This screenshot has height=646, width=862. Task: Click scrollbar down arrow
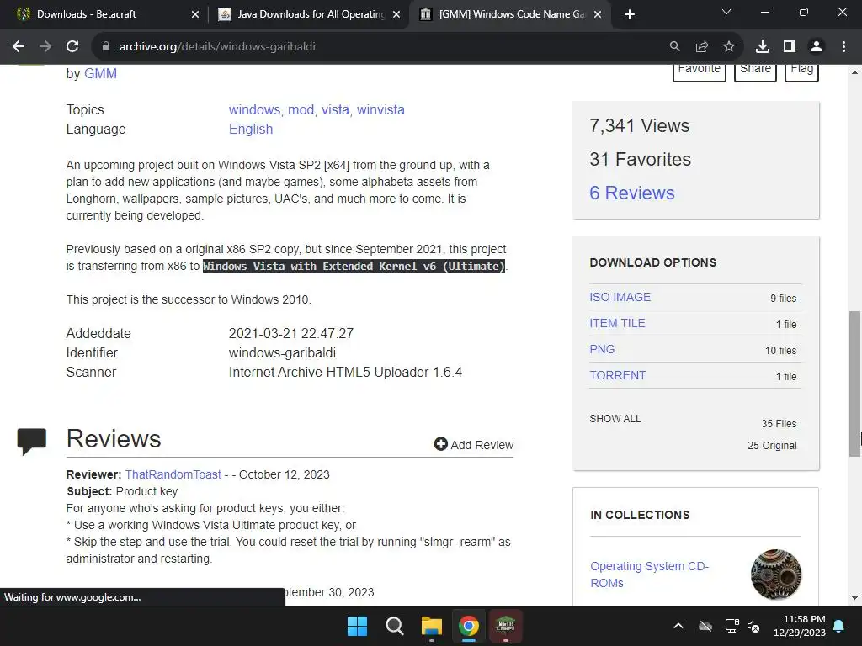(854, 598)
